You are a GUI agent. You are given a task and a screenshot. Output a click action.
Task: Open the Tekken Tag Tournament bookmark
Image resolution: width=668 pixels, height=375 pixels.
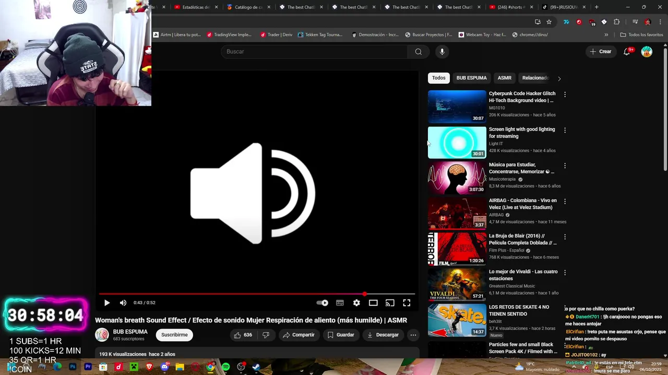pos(320,35)
